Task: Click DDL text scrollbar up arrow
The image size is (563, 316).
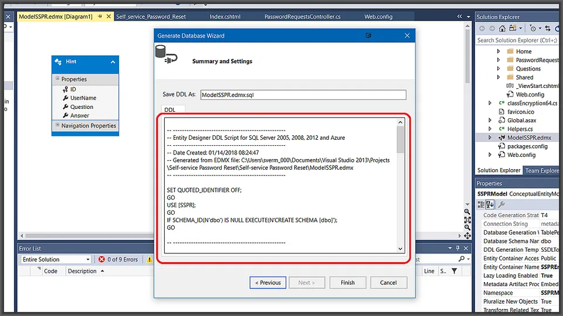Action: [401, 122]
